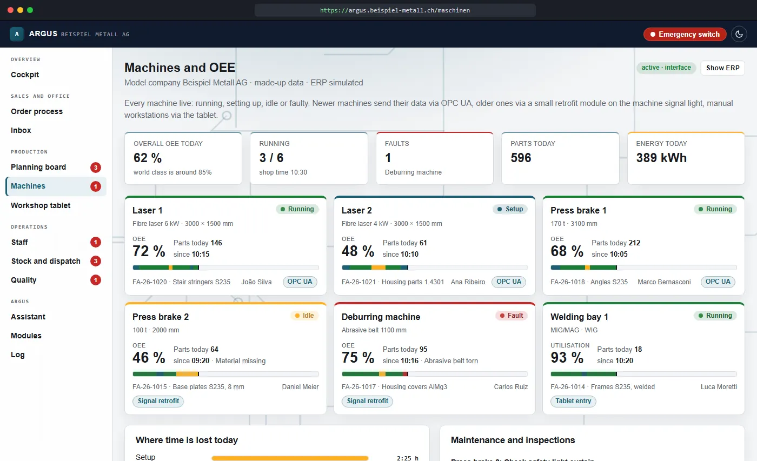Select Machines in the sidebar
Screen dimensions: 757x461
pyautogui.click(x=56, y=186)
